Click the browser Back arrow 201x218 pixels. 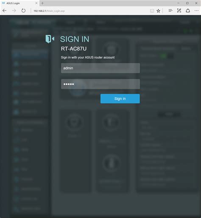[5, 11]
